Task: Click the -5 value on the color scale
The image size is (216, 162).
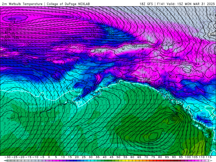Action: pos(42,157)
